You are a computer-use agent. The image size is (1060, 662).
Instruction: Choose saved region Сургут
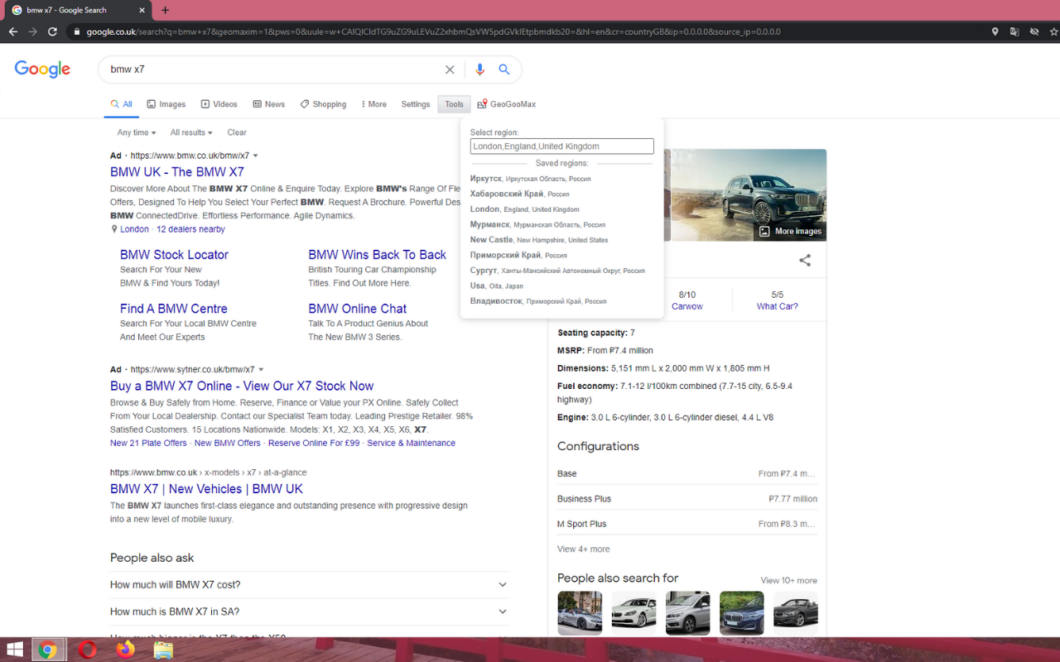[x=557, y=271]
